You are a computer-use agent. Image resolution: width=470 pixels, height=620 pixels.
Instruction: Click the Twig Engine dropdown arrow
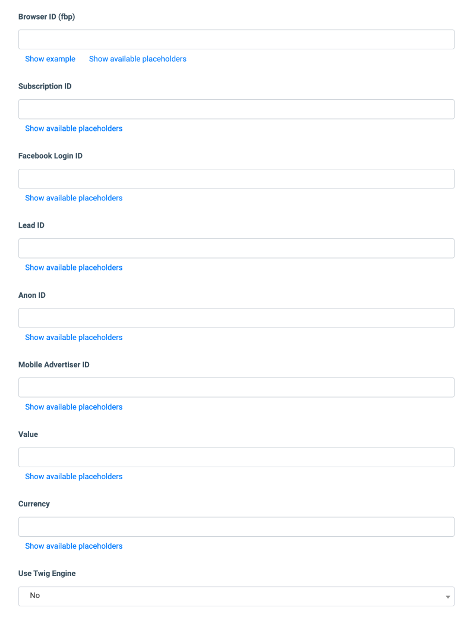click(447, 597)
